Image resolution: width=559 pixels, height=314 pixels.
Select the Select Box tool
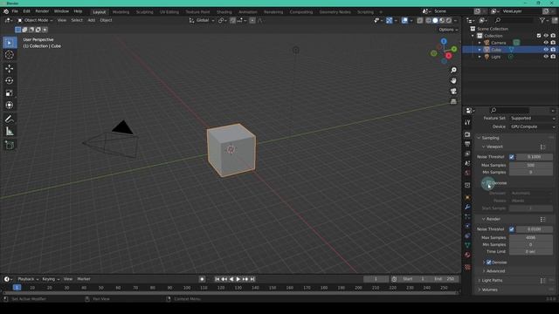(10, 43)
